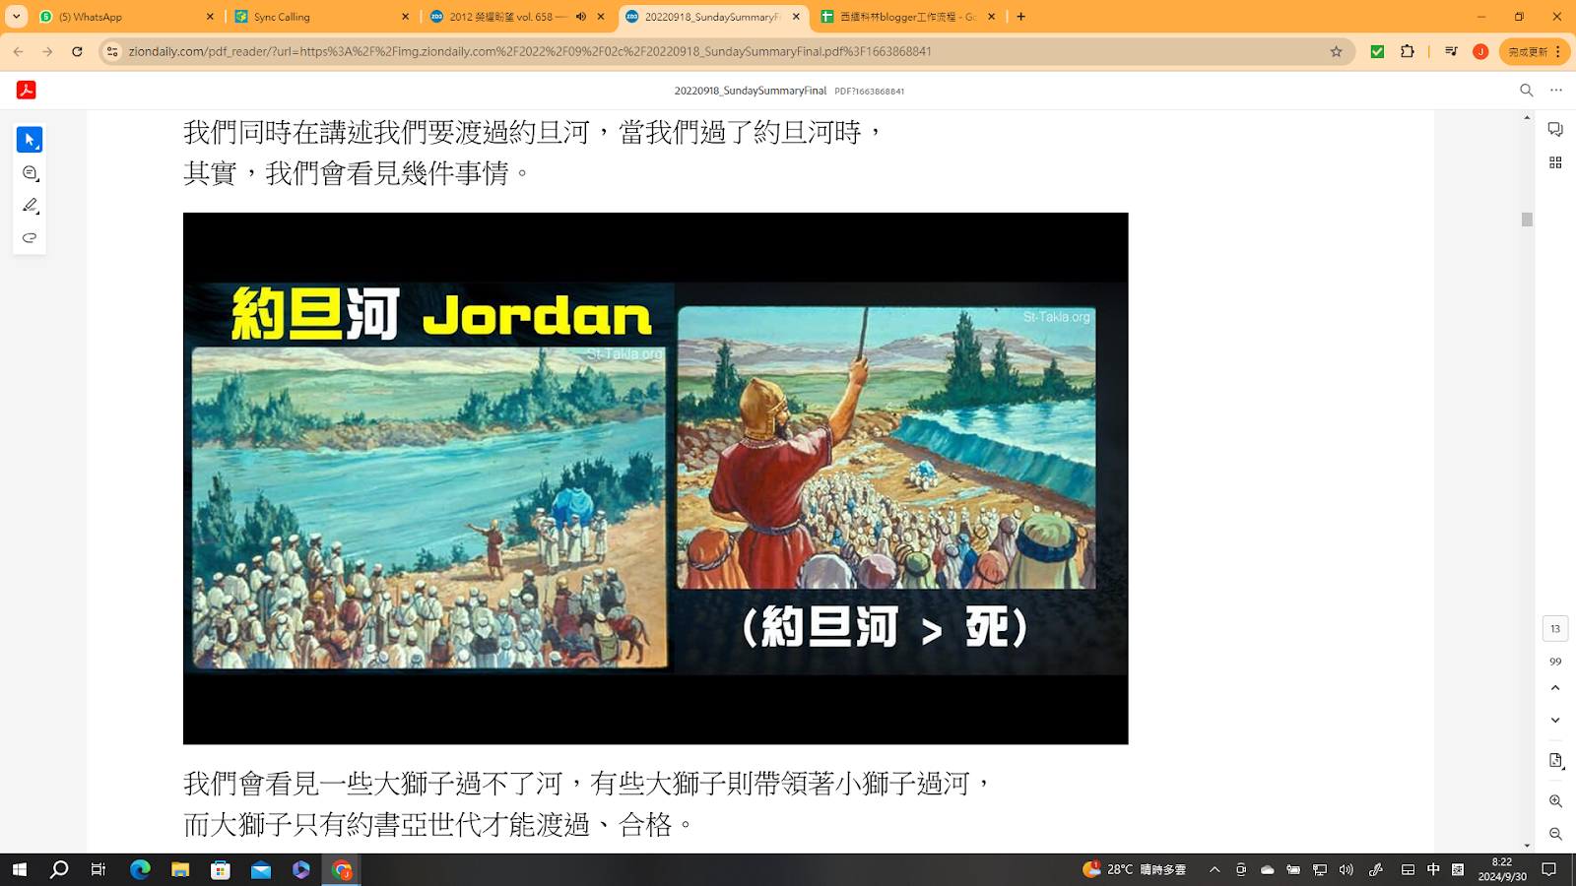Image resolution: width=1576 pixels, height=886 pixels.
Task: Choose the comment annotation tool
Action: [x=30, y=173]
